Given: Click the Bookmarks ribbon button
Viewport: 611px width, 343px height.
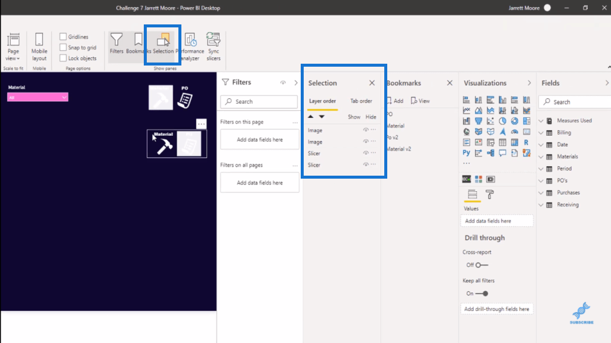Looking at the screenshot, I should (138, 43).
